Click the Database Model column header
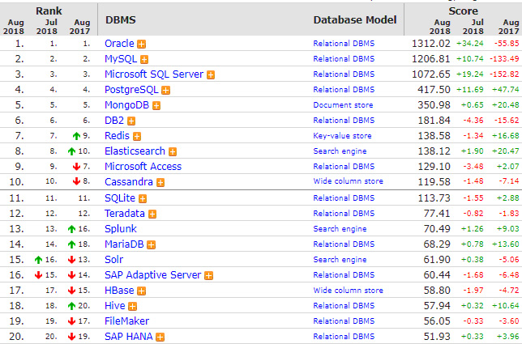Viewport: 522px width, 344px height. tap(355, 20)
